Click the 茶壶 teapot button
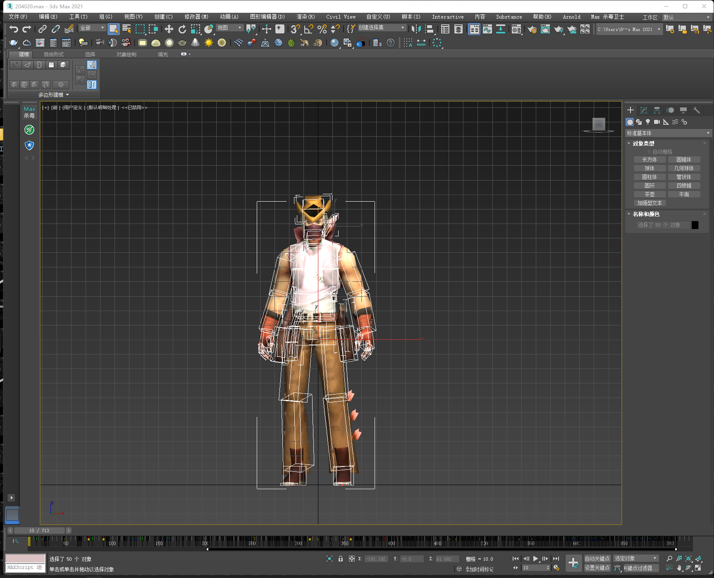The height and width of the screenshot is (578, 714). 650,194
